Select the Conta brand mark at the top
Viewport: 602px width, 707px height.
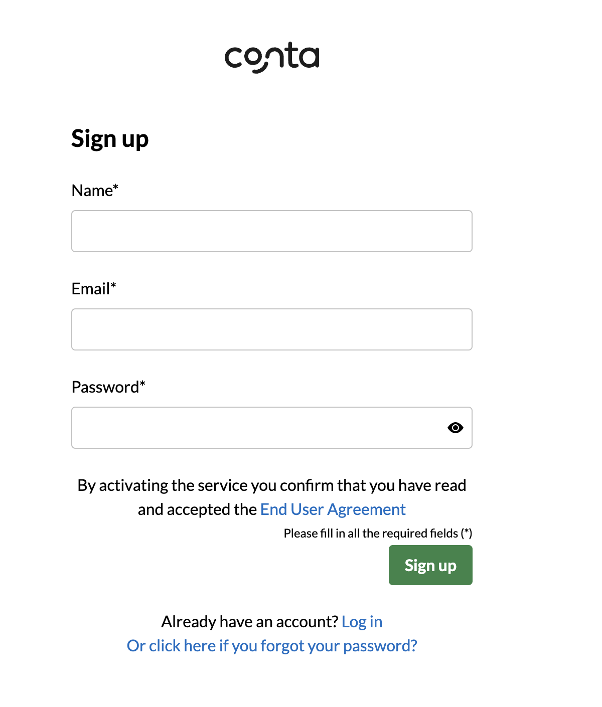(272, 56)
